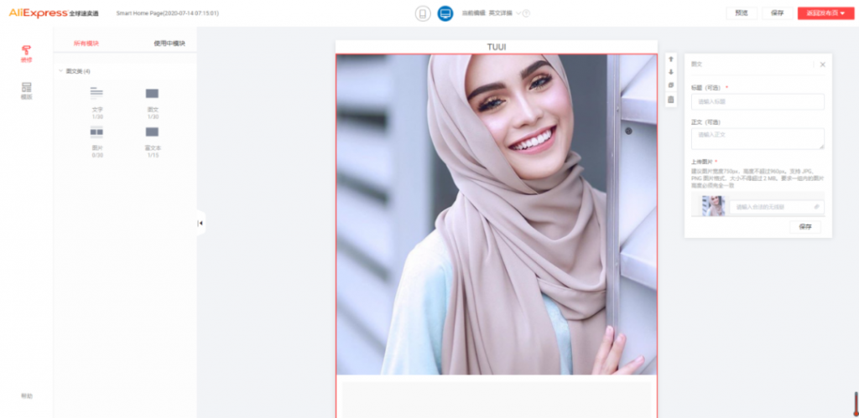This screenshot has height=418, width=859.
Task: Click the 保存 button in properties panel
Action: pos(805,227)
